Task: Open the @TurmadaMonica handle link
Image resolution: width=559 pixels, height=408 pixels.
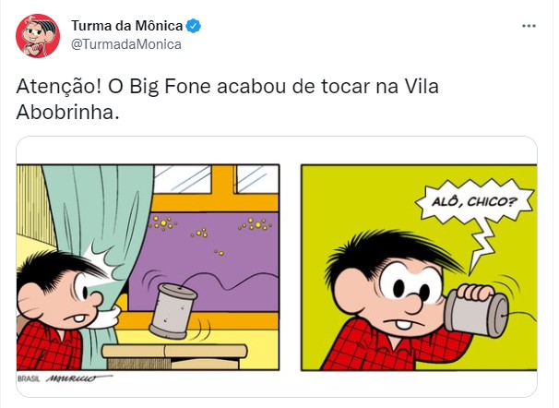Action: (126, 44)
